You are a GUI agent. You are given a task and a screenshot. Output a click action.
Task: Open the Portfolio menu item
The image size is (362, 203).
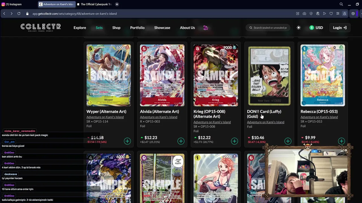(137, 28)
